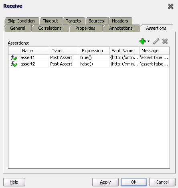This screenshot has width=178, height=188.
Task: Confirm with the OK button
Action: (134, 182)
